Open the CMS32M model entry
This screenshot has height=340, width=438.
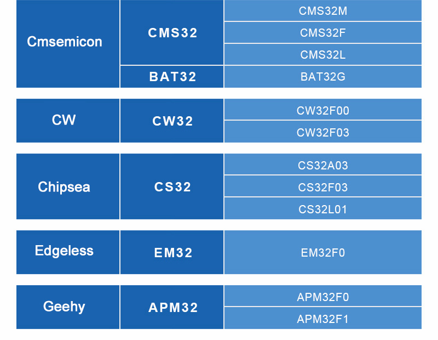[x=322, y=11]
